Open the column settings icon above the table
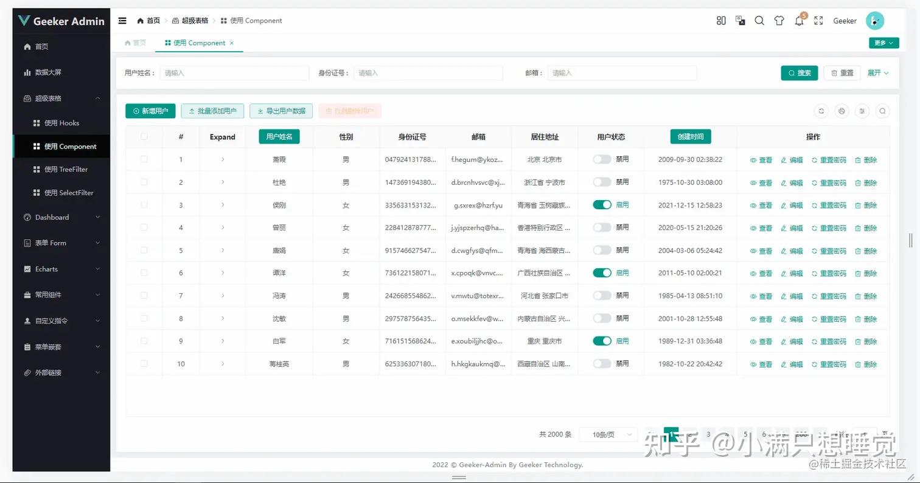The height and width of the screenshot is (483, 920). (862, 111)
